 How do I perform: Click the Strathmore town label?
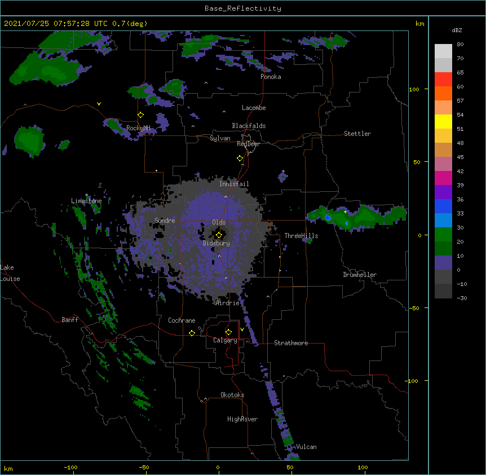291,343
